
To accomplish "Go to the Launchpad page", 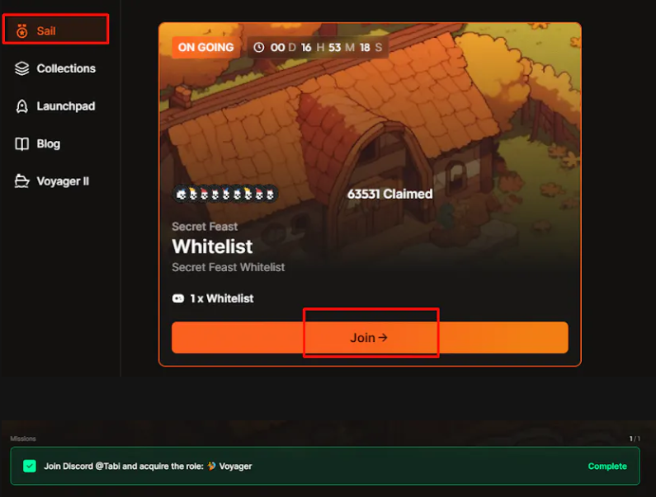I will click(x=55, y=106).
